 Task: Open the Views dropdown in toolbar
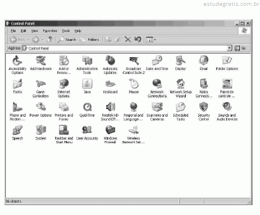pyautogui.click(x=151, y=40)
